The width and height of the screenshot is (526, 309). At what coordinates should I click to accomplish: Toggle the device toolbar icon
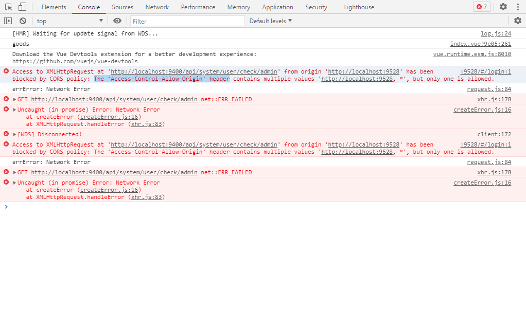[22, 7]
